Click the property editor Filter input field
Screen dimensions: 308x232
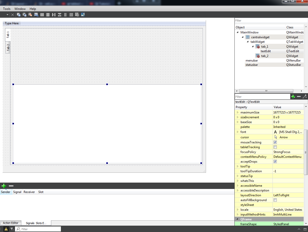pos(261,96)
